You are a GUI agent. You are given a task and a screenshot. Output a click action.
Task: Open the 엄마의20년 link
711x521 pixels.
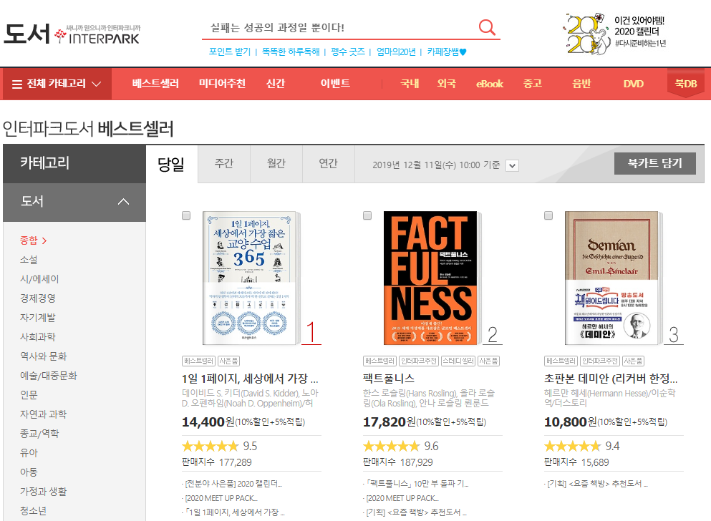tap(396, 52)
